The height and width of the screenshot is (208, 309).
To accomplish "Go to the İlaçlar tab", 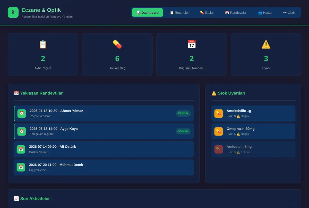I will coord(207,12).
